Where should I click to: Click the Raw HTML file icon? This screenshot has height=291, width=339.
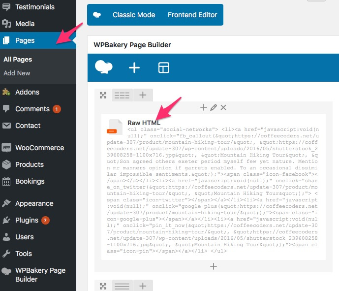[x=114, y=127]
